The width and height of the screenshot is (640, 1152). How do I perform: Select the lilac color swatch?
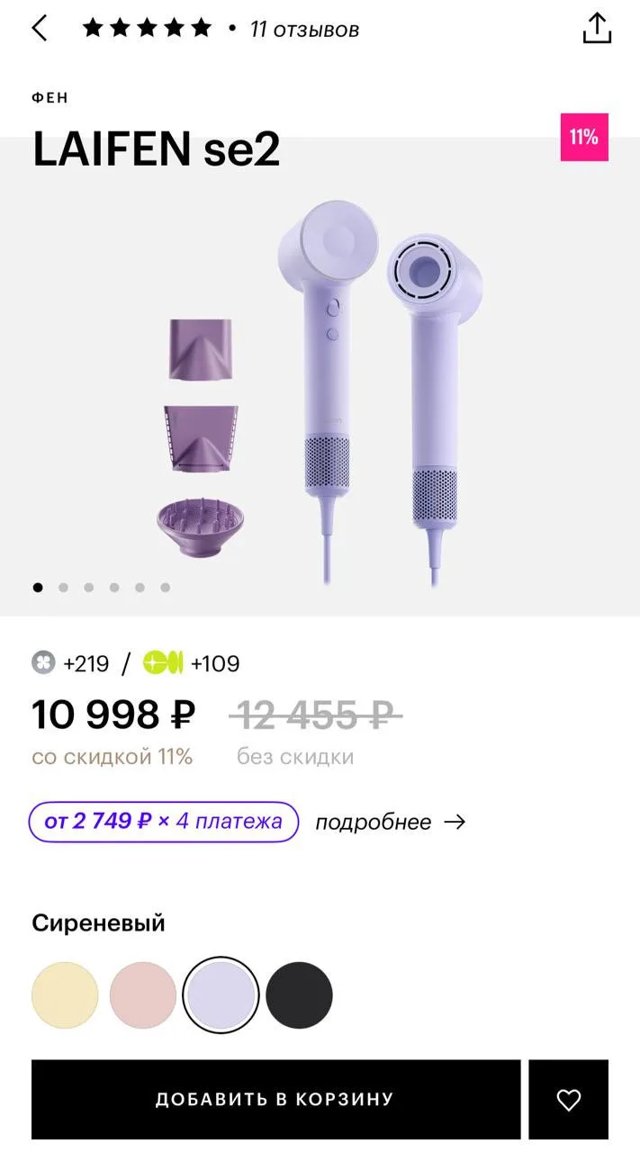click(221, 995)
